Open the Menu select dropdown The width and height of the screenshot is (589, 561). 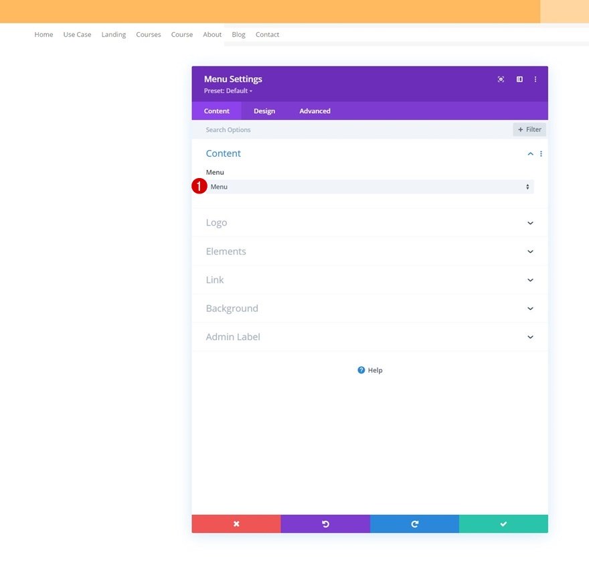pyautogui.click(x=369, y=187)
